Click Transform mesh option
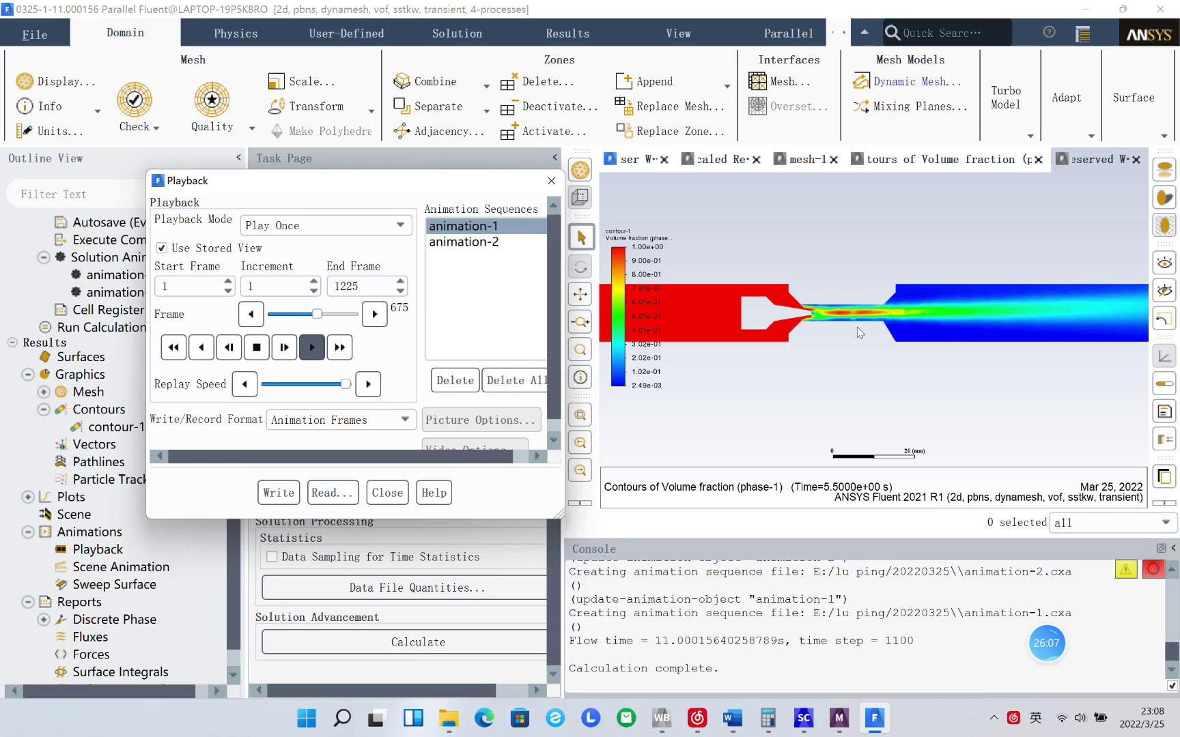Screen dimensions: 1180x737 click(x=307, y=106)
